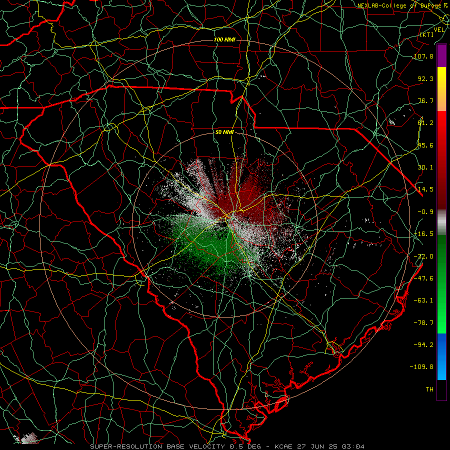
Task: Click the -32.0 legend value
Action: coord(423,256)
